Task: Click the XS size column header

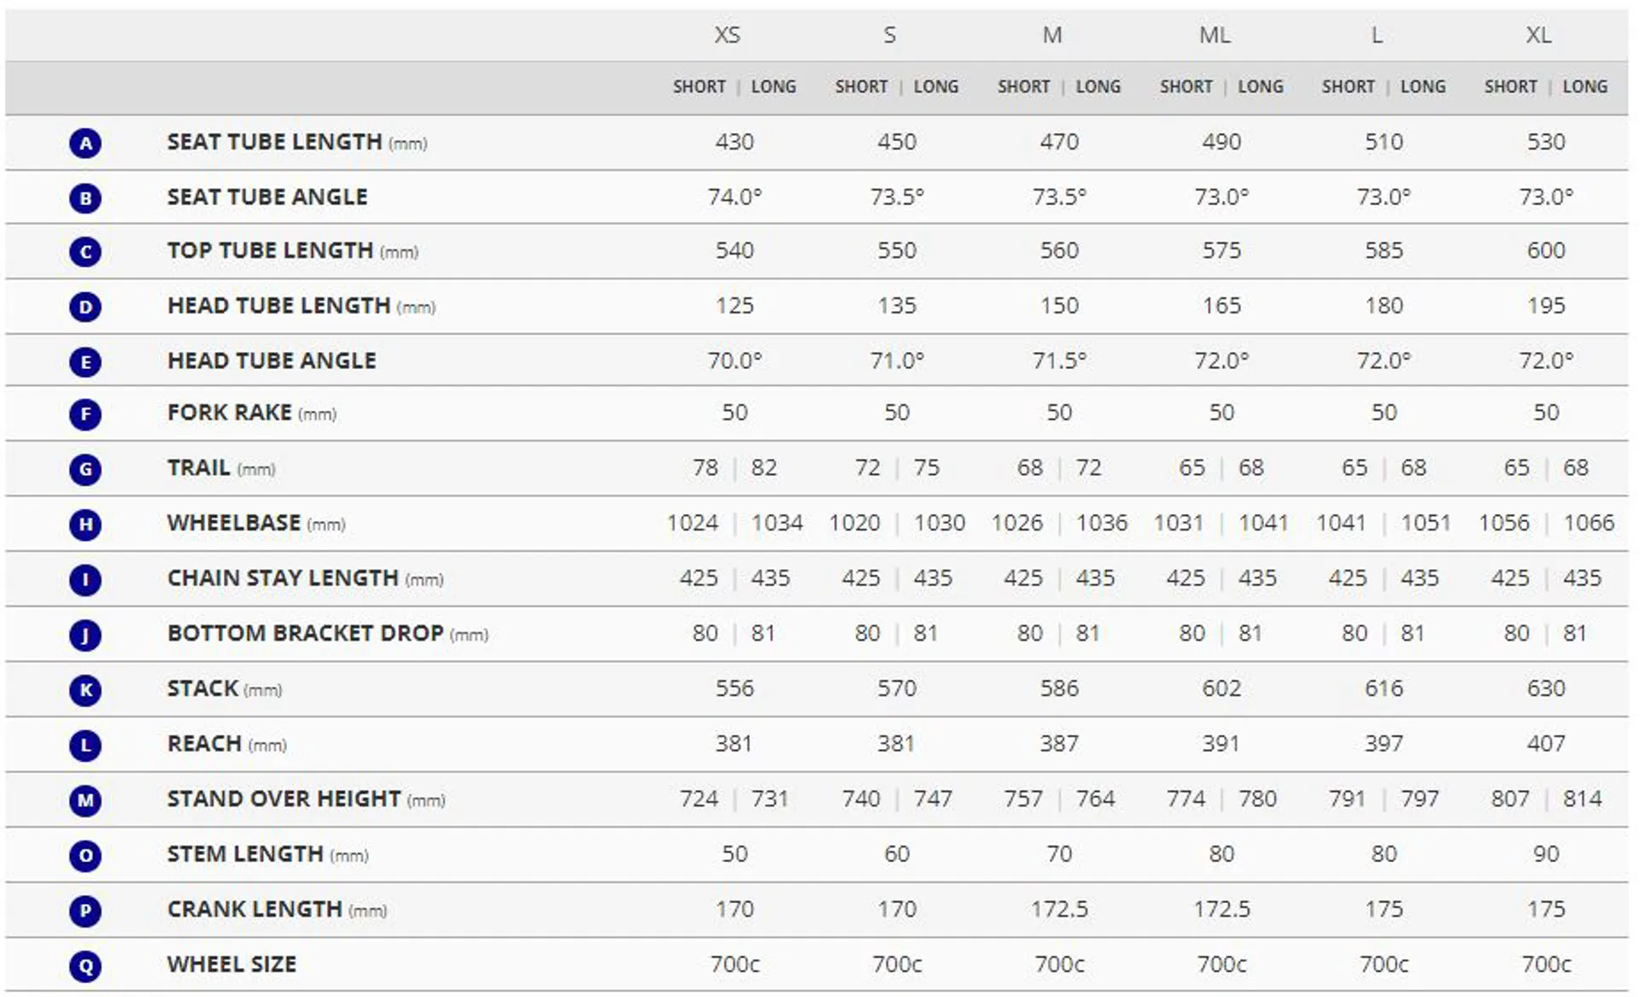Action: click(727, 35)
